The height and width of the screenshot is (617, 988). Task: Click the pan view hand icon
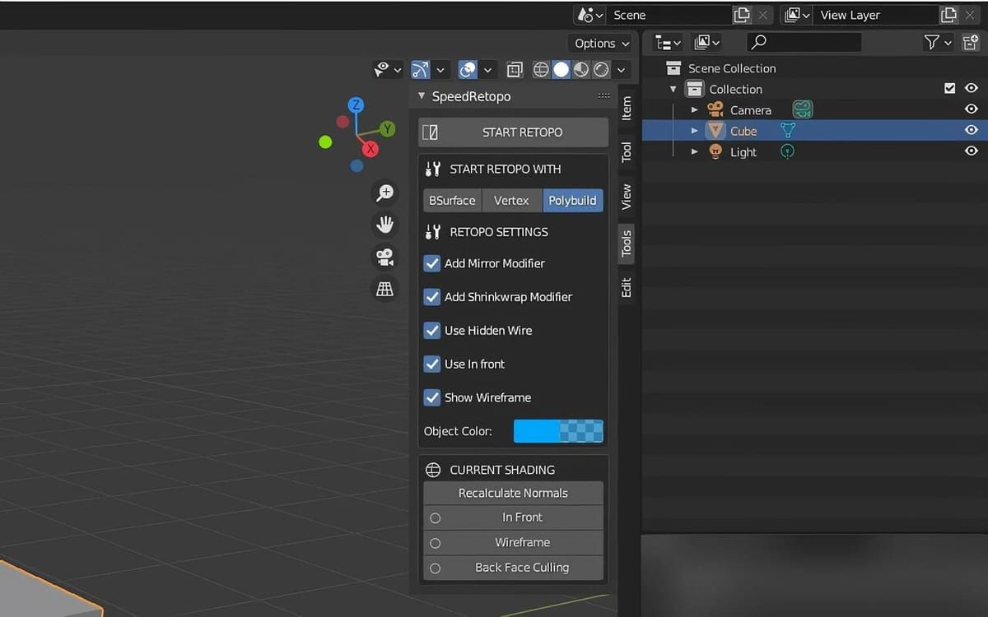point(384,224)
